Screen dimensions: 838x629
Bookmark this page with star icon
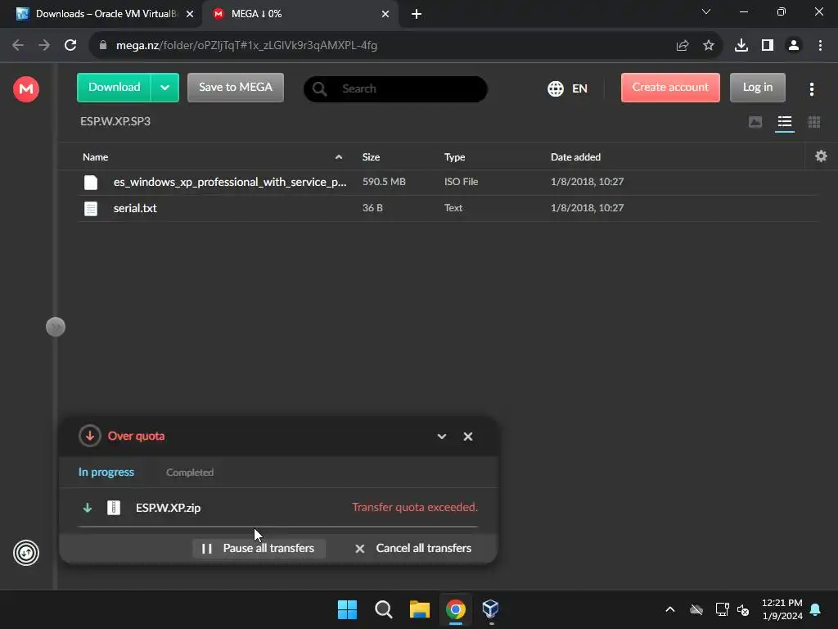[x=709, y=46]
